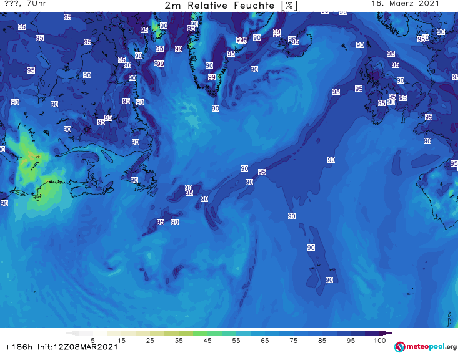Image resolution: width=458 pixels, height=353 pixels.
Task: Click the colorbar label '65'
Action: [x=265, y=341]
